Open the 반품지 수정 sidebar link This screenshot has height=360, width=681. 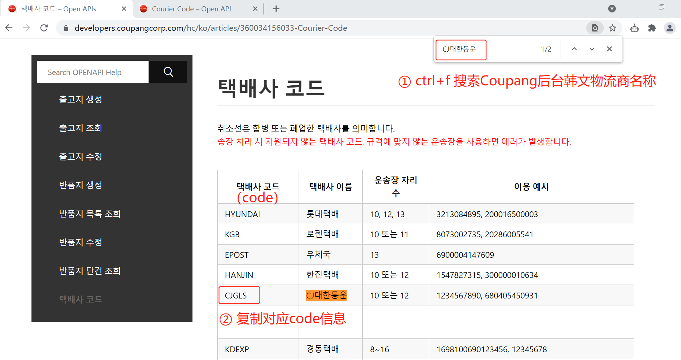[81, 242]
